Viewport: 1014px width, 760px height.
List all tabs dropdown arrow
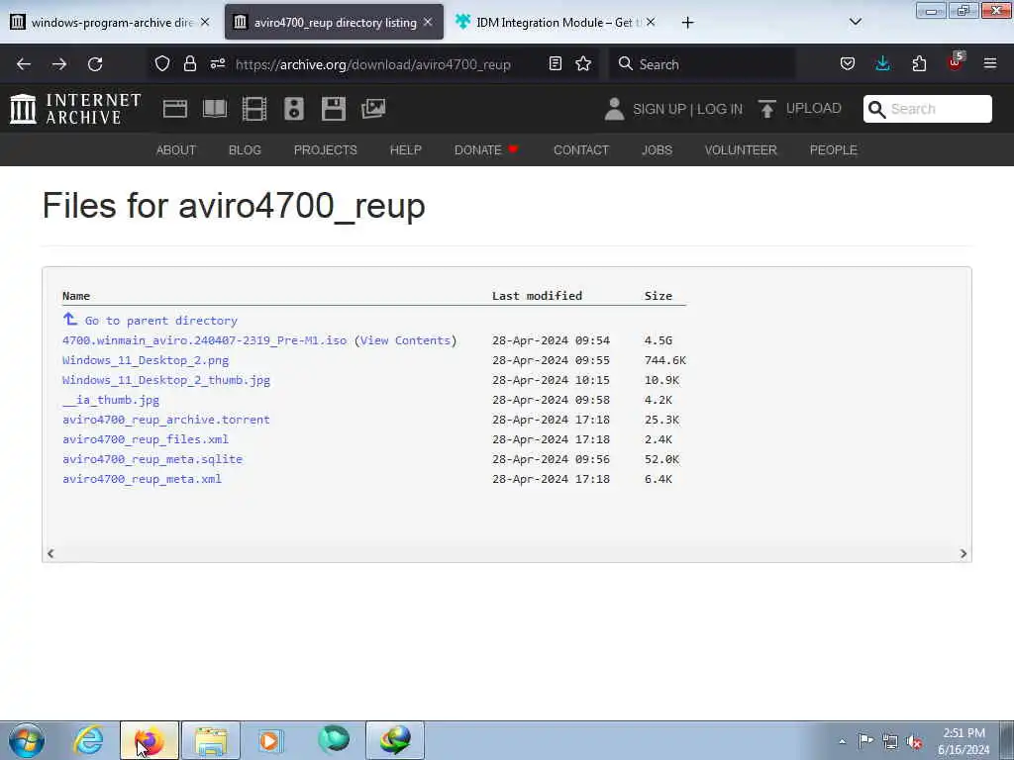click(x=855, y=22)
